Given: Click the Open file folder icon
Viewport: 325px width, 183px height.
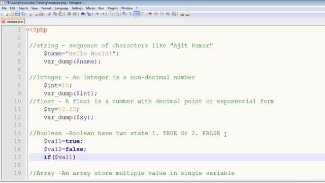Looking at the screenshot, I should 12,14.
